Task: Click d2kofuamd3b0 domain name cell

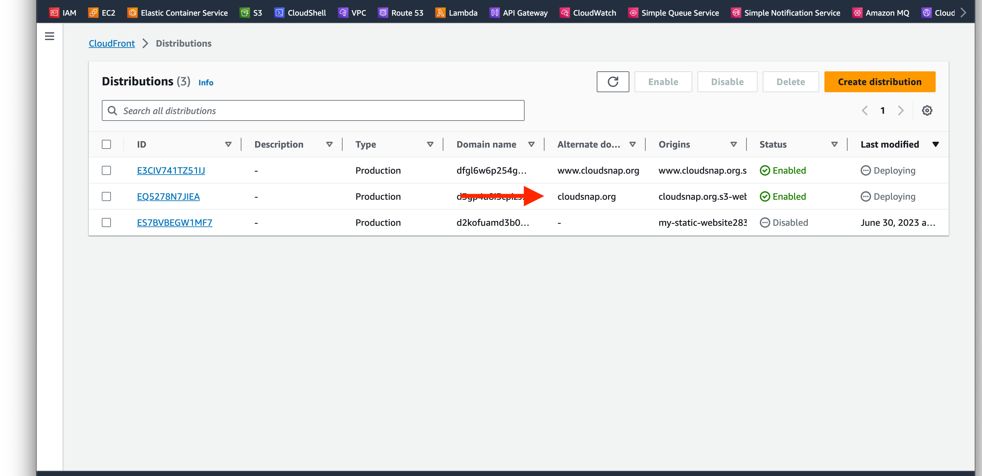Action: click(x=493, y=223)
